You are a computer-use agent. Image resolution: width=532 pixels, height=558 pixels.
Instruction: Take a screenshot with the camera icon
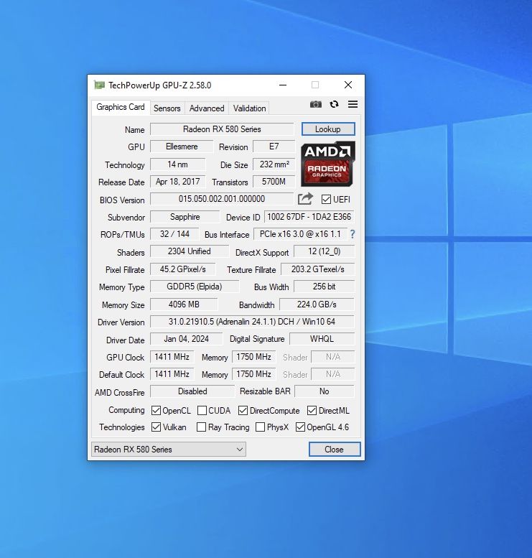(316, 104)
